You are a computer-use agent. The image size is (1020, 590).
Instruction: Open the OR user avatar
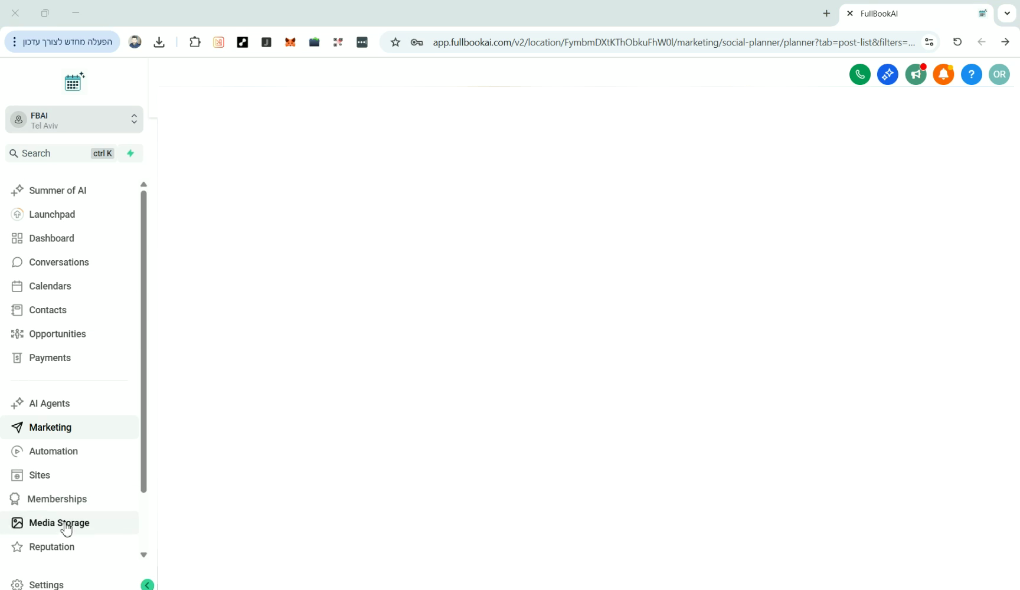pyautogui.click(x=999, y=74)
